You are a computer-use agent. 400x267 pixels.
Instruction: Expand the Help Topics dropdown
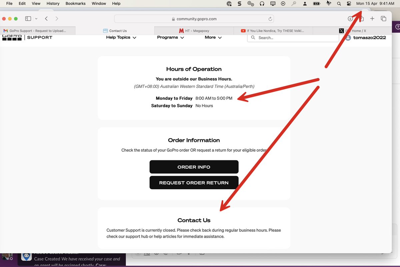121,37
